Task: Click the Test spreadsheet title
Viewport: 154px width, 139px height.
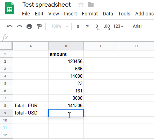Action: pyautogui.click(x=46, y=5)
